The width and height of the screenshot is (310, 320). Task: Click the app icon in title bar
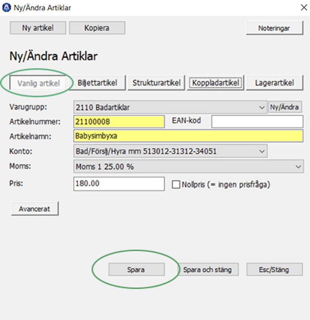6,8
